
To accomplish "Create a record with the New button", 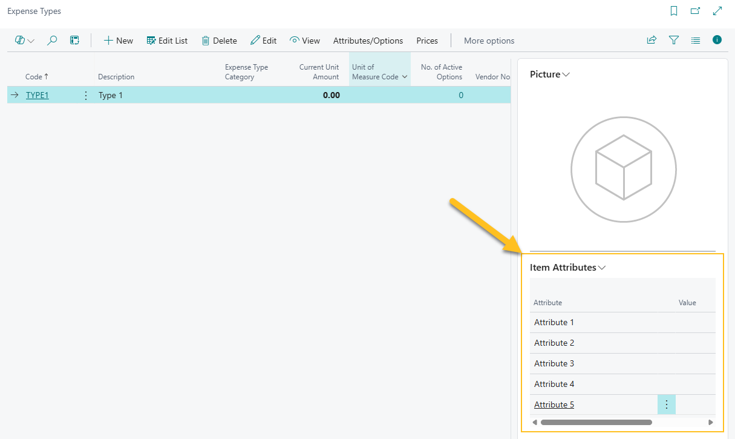I will 118,41.
